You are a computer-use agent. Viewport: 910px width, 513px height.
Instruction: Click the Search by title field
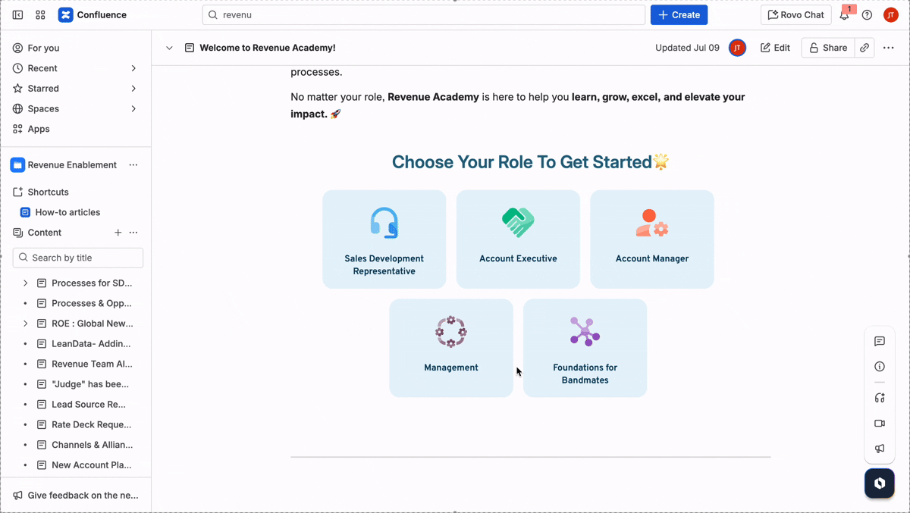[x=78, y=258]
